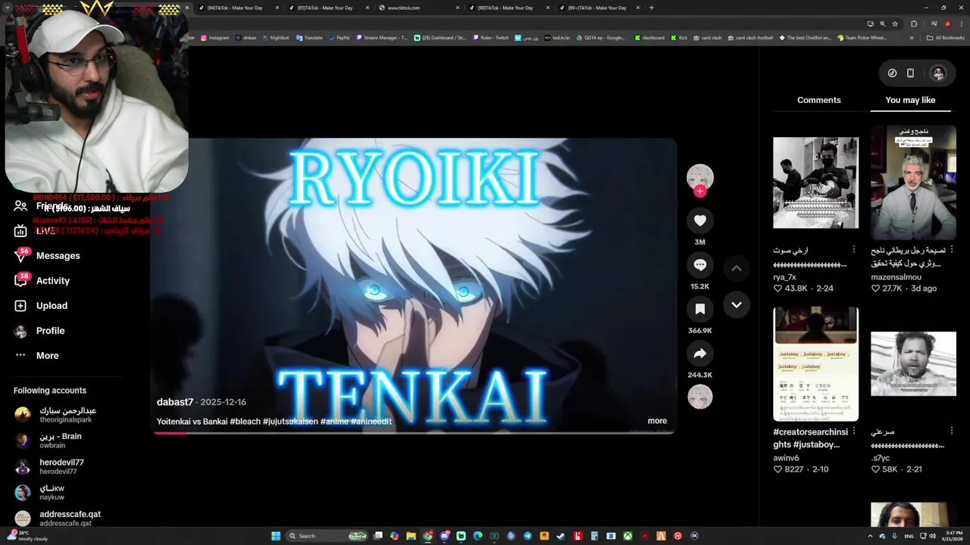Screen dimensions: 970x545
Task: Open the PayPal bookmark
Action: coord(339,38)
